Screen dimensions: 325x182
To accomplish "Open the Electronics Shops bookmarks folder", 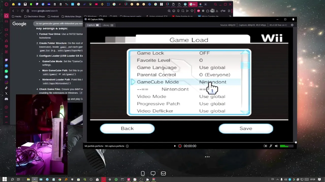I will (34, 16).
